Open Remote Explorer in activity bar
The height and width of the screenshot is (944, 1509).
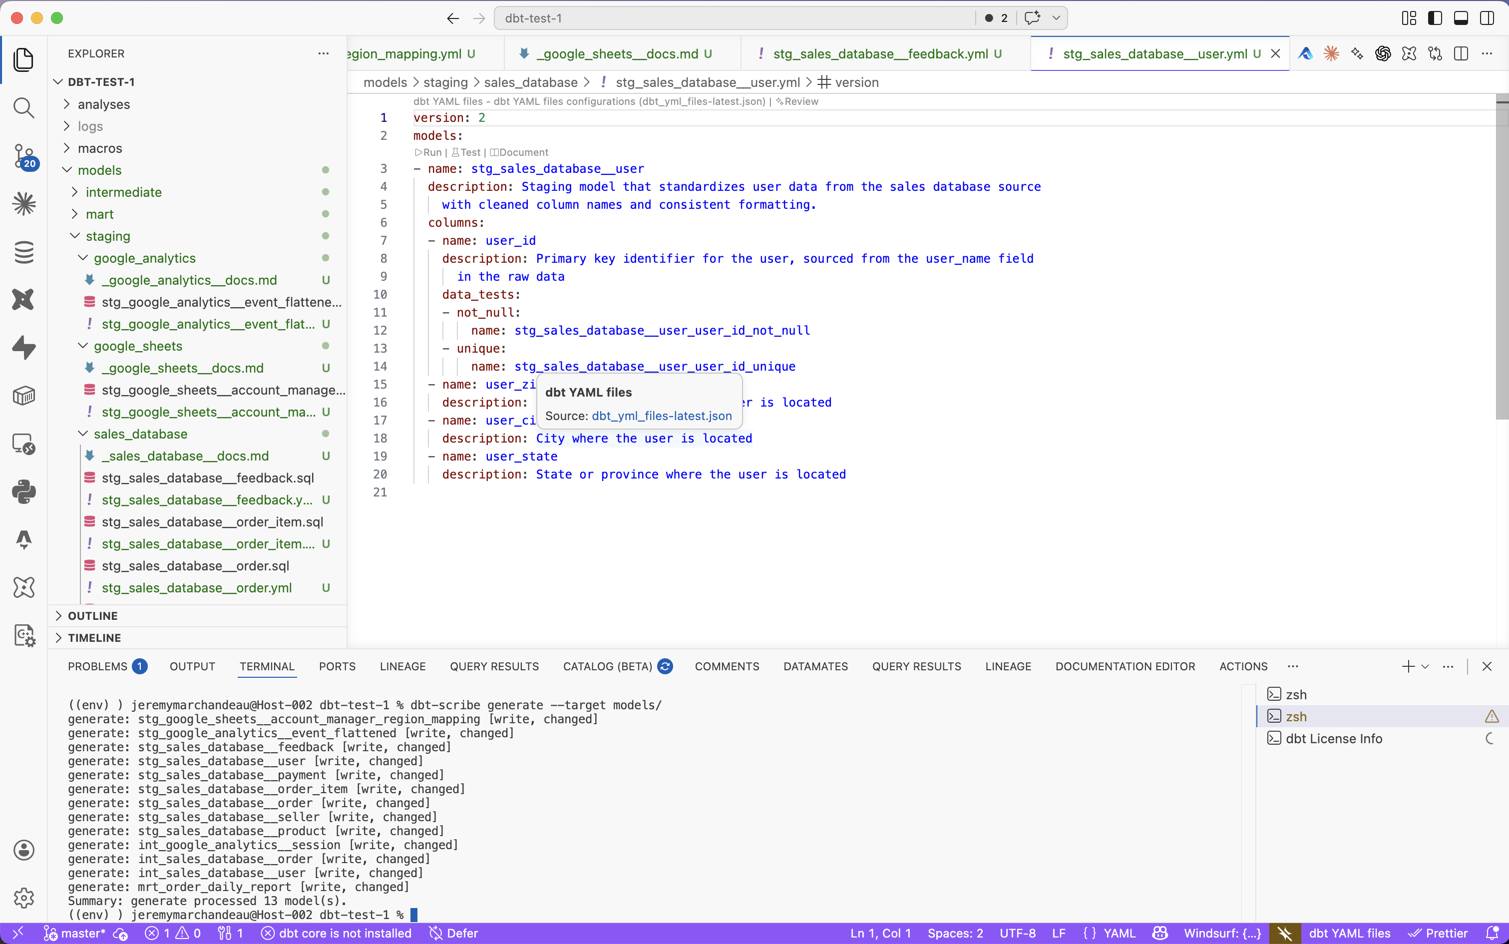[23, 444]
